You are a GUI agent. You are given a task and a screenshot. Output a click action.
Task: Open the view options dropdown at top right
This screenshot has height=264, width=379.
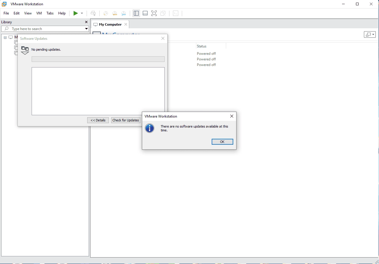click(370, 34)
